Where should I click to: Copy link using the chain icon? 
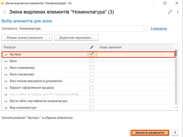click(170, 12)
